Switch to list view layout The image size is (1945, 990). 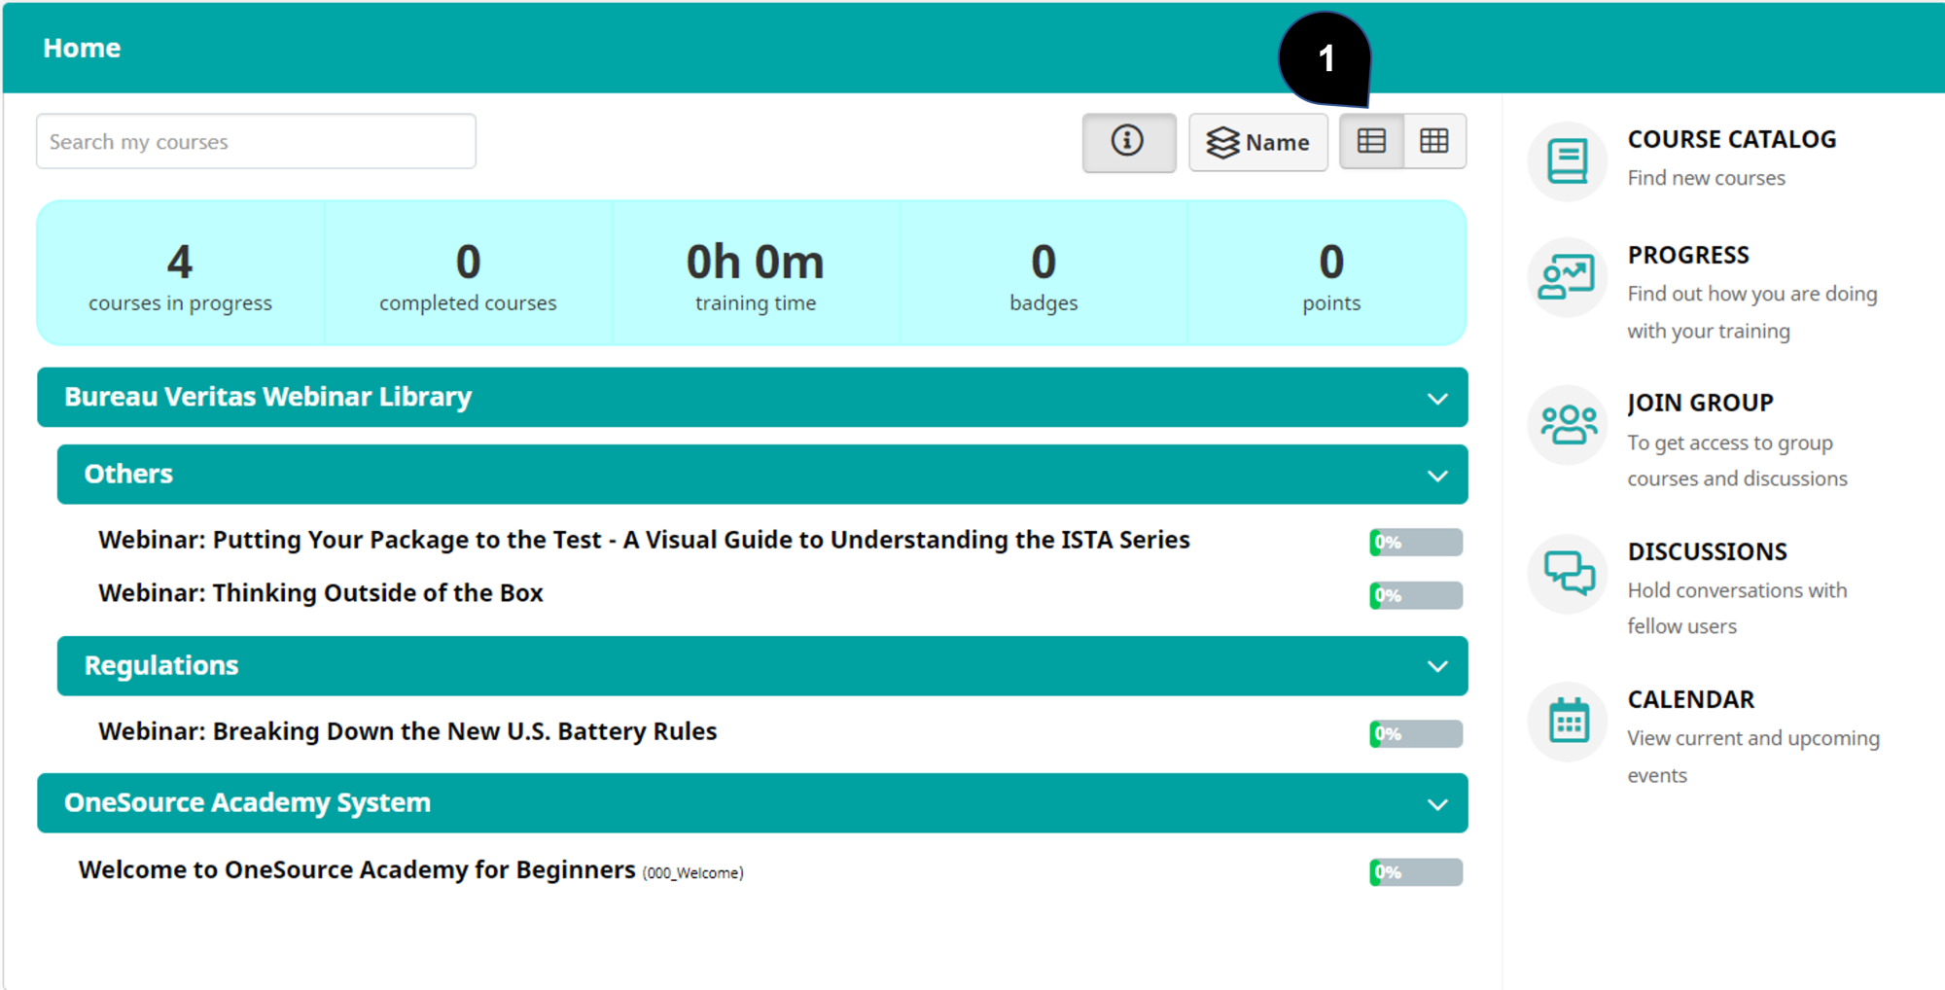point(1371,142)
